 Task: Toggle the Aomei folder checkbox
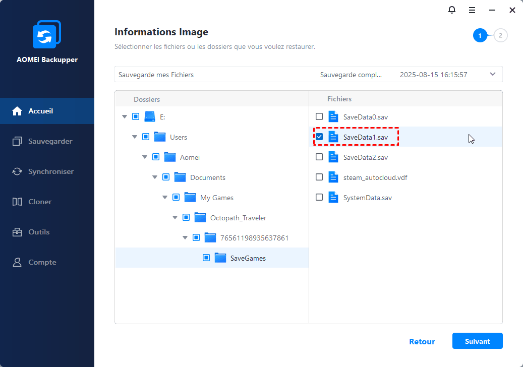tap(156, 157)
